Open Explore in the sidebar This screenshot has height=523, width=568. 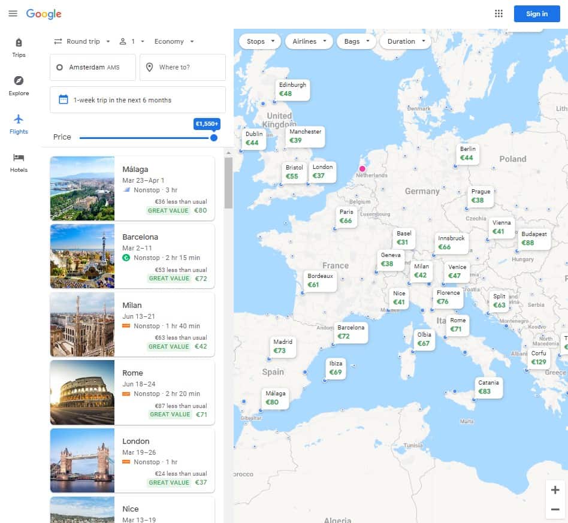click(x=19, y=86)
